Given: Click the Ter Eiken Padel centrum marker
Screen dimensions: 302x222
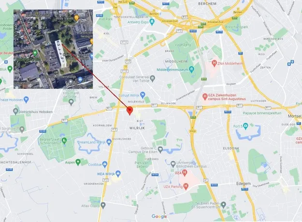Looking at the screenshot, I should [x=223, y=205].
